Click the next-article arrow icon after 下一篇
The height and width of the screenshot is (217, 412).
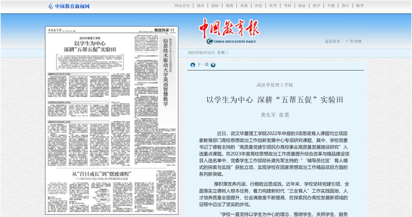(x=213, y=65)
